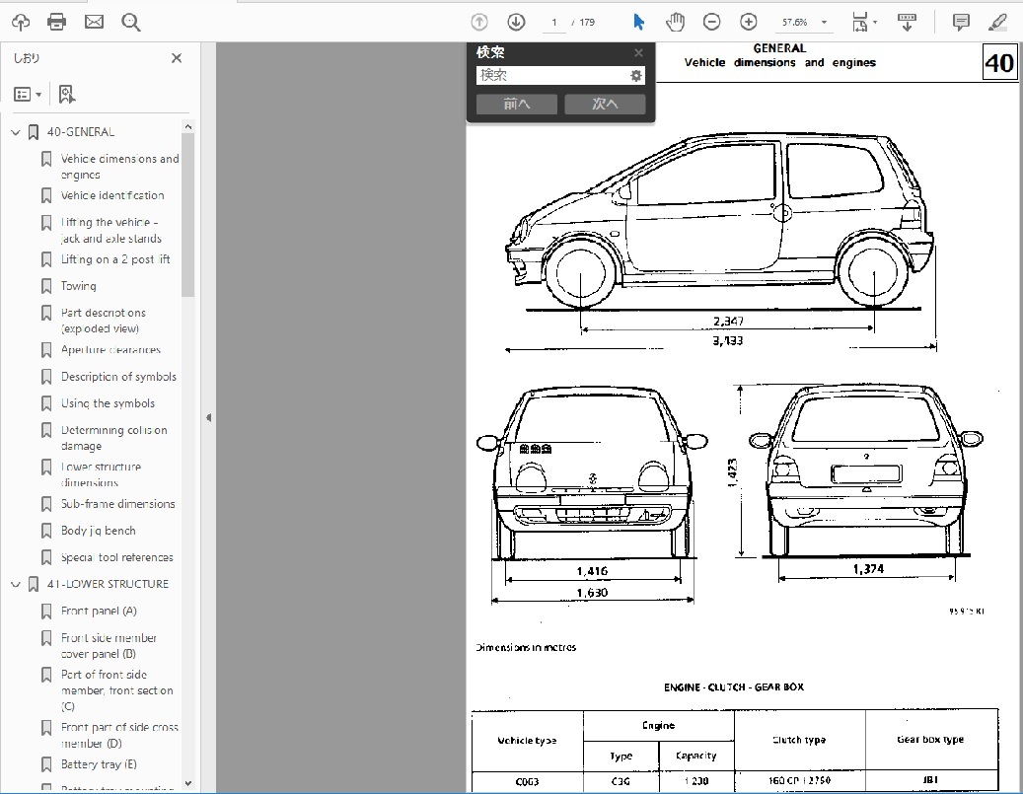1023x794 pixels.
Task: Open Vehicle identification bookmark
Action: (x=112, y=195)
